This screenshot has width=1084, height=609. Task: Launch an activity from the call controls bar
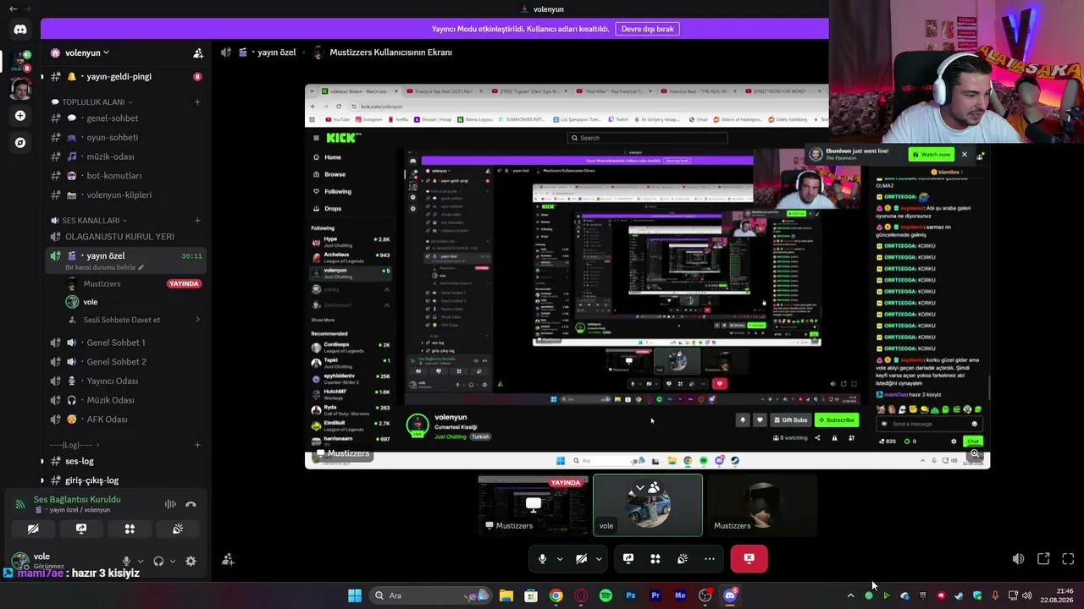tap(655, 558)
